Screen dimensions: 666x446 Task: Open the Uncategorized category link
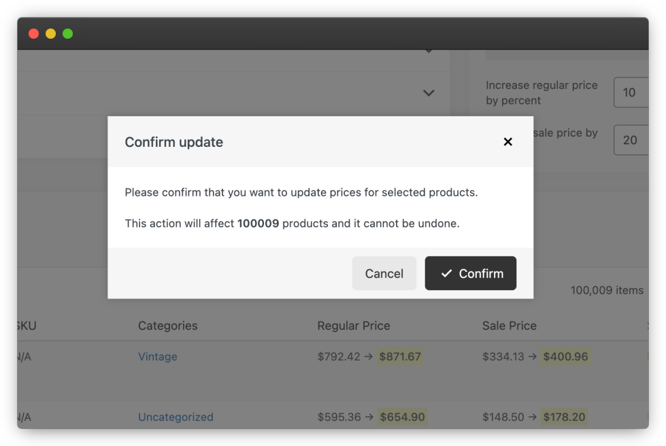pos(176,417)
